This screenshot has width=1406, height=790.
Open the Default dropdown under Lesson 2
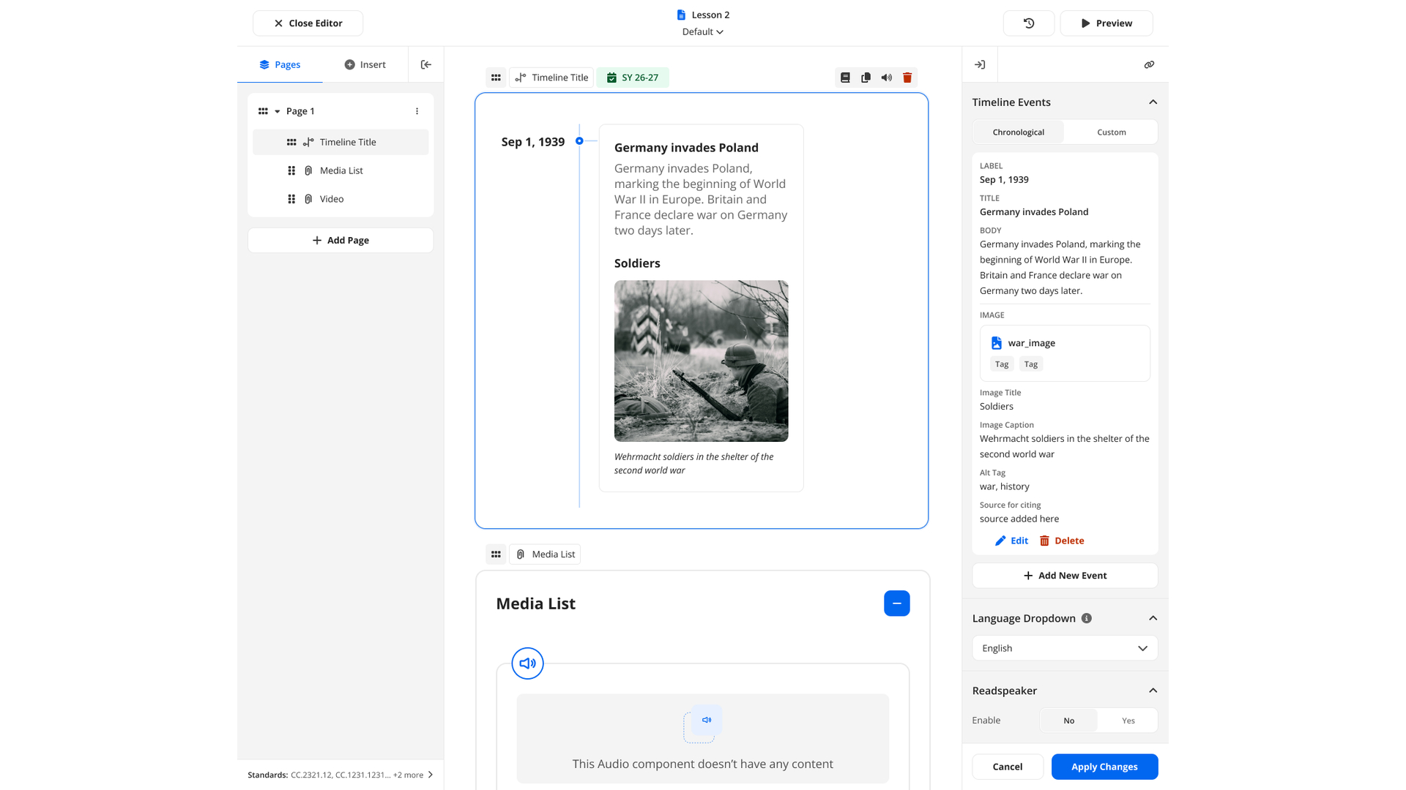[x=702, y=32]
